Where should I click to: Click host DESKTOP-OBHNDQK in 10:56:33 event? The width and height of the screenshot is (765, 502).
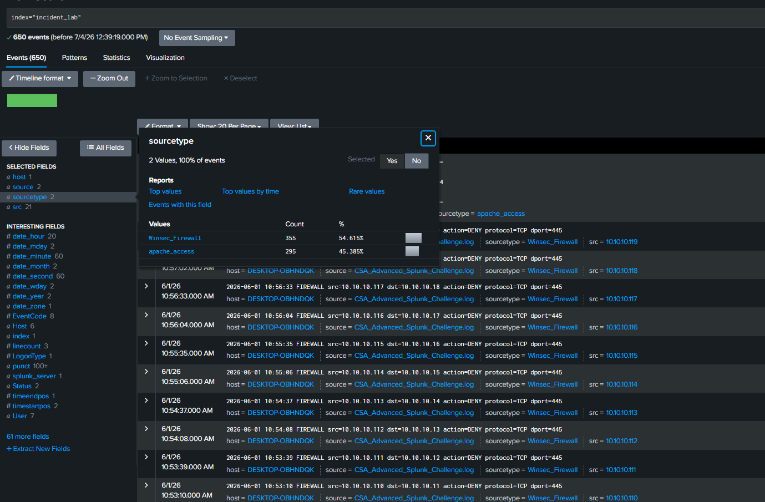(x=281, y=299)
